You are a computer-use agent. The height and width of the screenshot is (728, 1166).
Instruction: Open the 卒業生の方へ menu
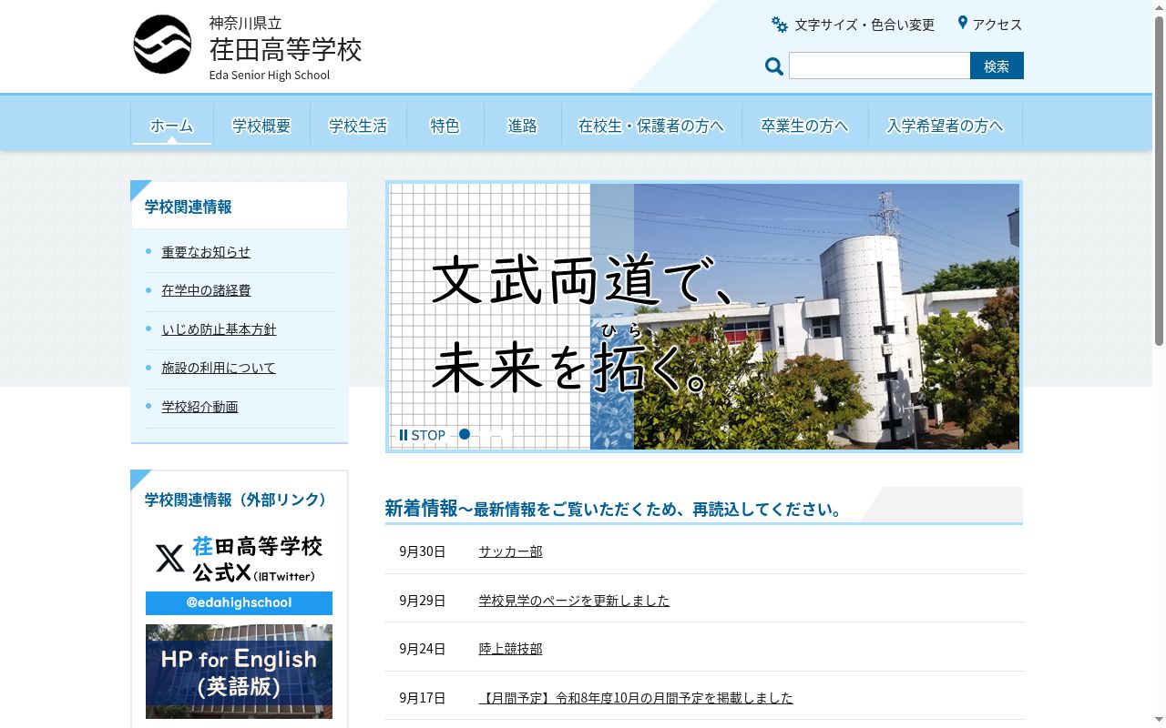[x=804, y=125]
